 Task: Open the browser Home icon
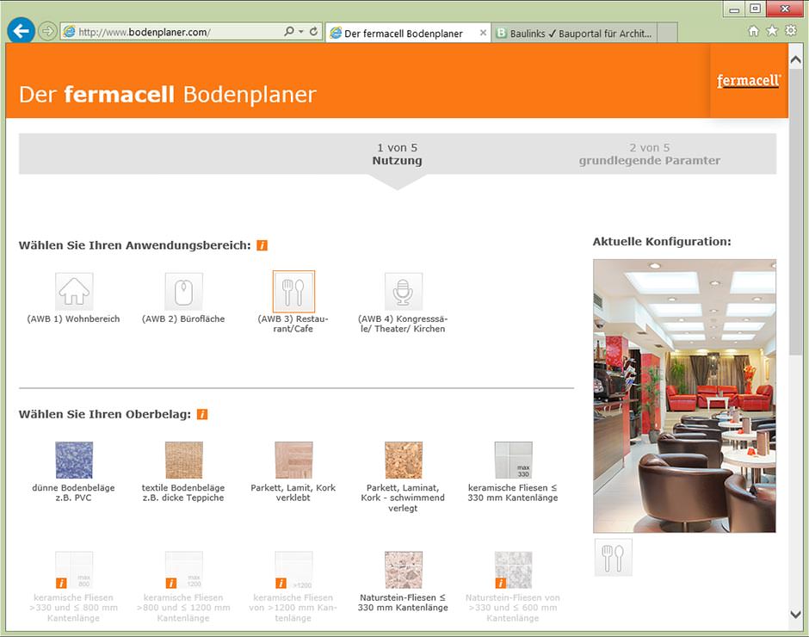click(753, 31)
